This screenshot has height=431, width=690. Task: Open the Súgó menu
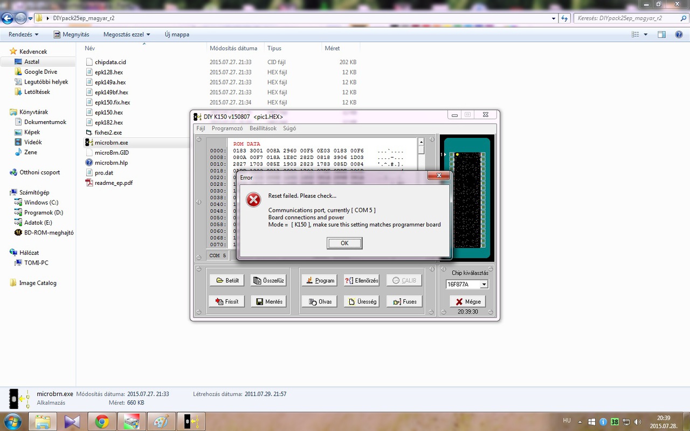click(x=289, y=128)
